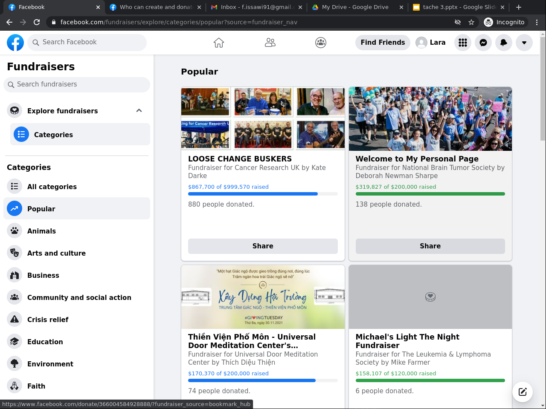The image size is (546, 409).
Task: Click the Categories list icon
Action: (21, 135)
